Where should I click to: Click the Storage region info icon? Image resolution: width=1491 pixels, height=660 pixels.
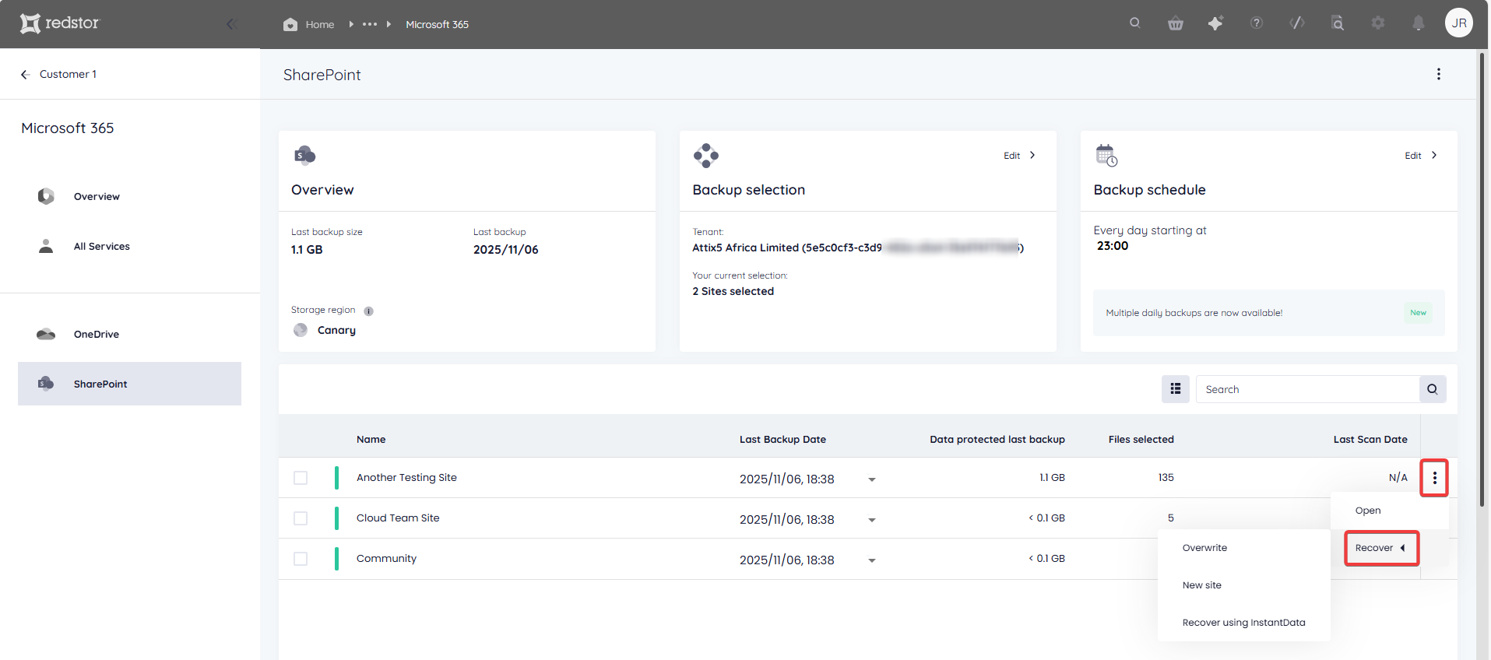point(369,311)
